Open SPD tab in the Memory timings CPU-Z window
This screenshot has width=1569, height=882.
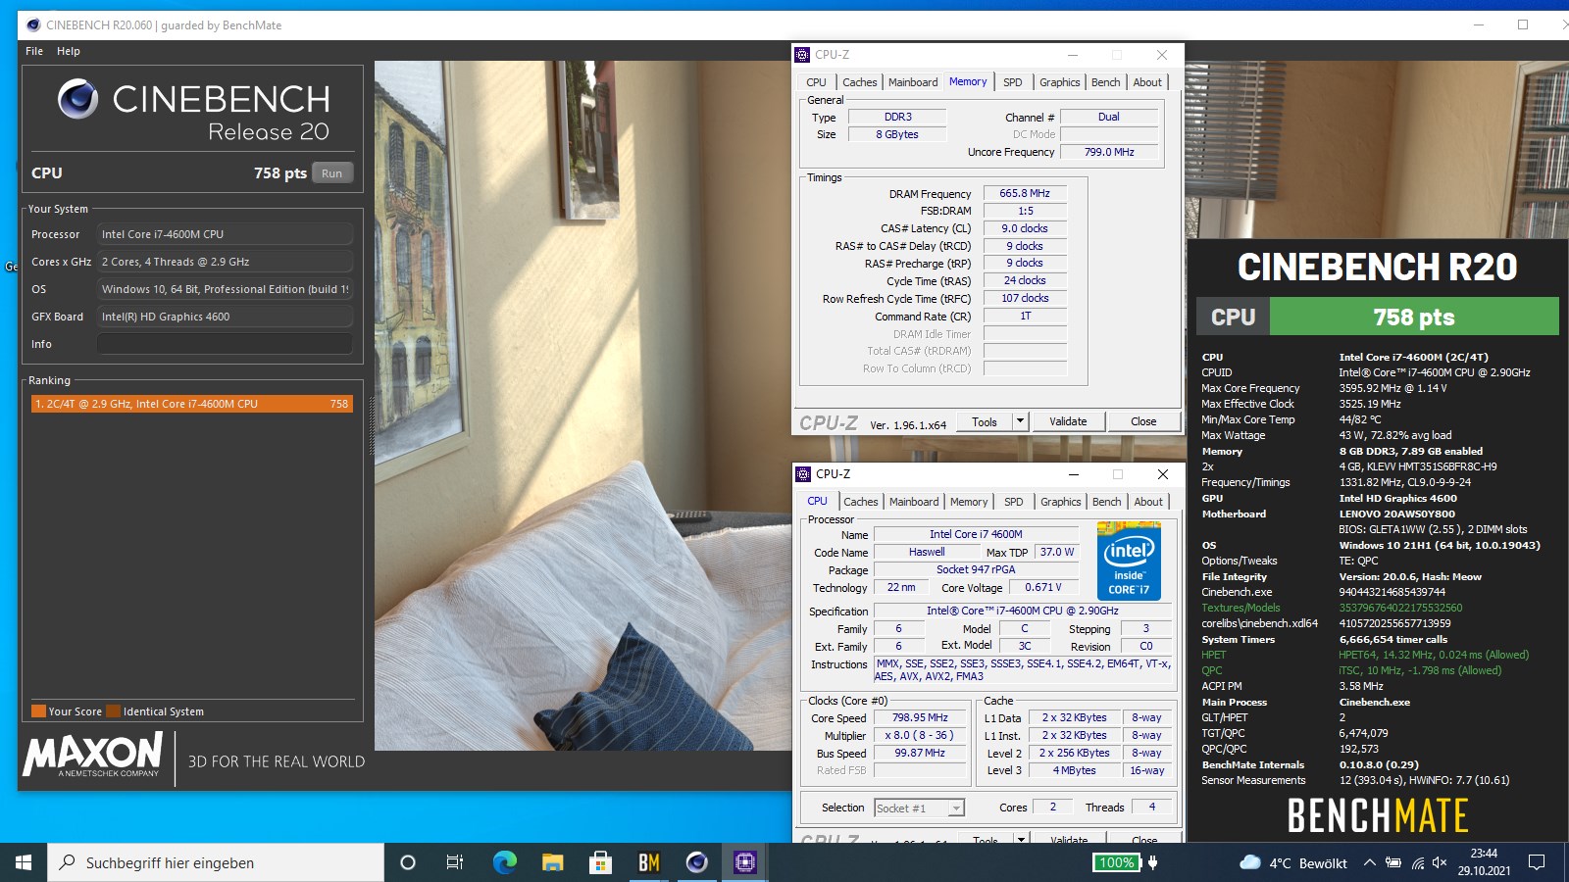point(1013,82)
